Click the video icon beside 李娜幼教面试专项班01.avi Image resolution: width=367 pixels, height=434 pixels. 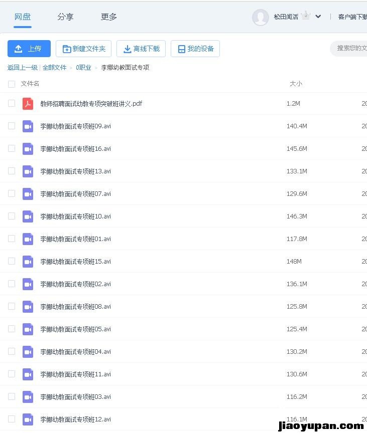28,239
